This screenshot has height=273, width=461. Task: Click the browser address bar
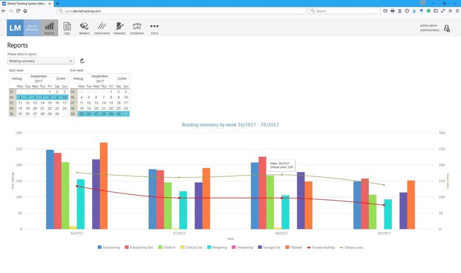click(x=180, y=10)
